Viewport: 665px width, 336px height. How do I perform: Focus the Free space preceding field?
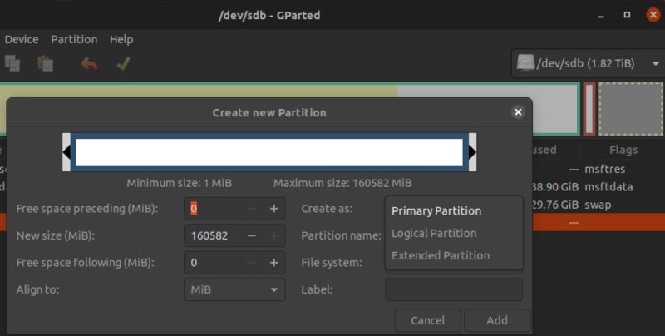pyautogui.click(x=213, y=209)
